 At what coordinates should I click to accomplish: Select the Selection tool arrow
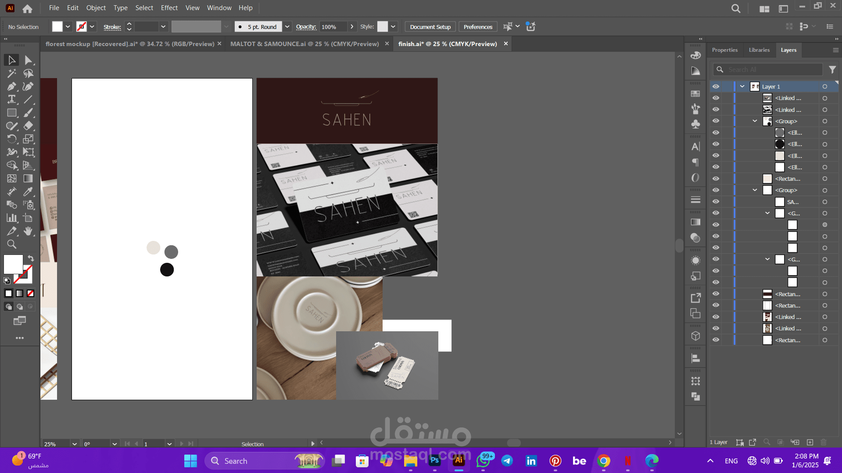(x=11, y=60)
